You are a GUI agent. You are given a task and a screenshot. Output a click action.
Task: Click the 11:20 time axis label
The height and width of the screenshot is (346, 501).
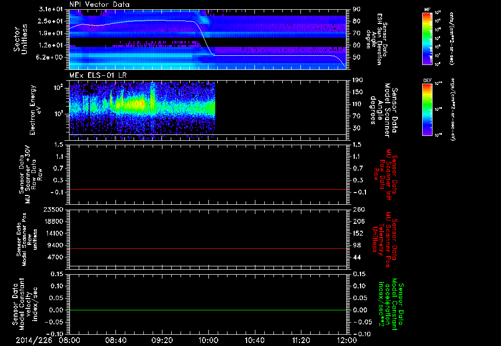(x=301, y=340)
